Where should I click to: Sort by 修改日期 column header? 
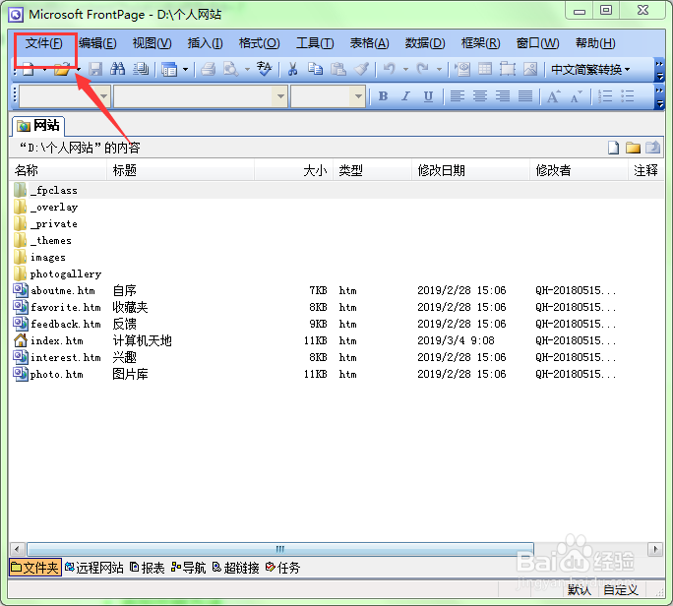click(470, 171)
